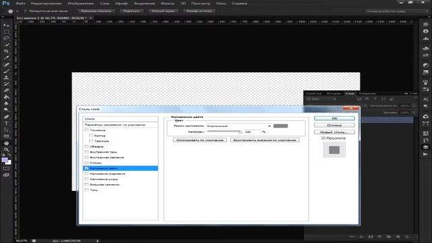Click the Новый стиль button
432x243 pixels.
pyautogui.click(x=334, y=132)
